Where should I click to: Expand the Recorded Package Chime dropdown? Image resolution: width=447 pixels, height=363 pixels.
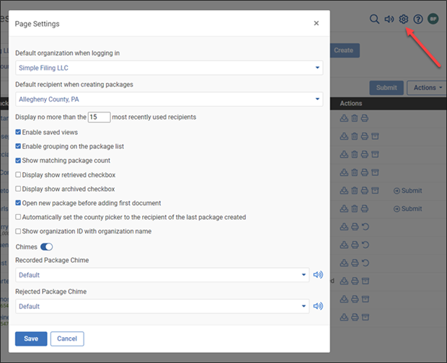click(x=162, y=274)
